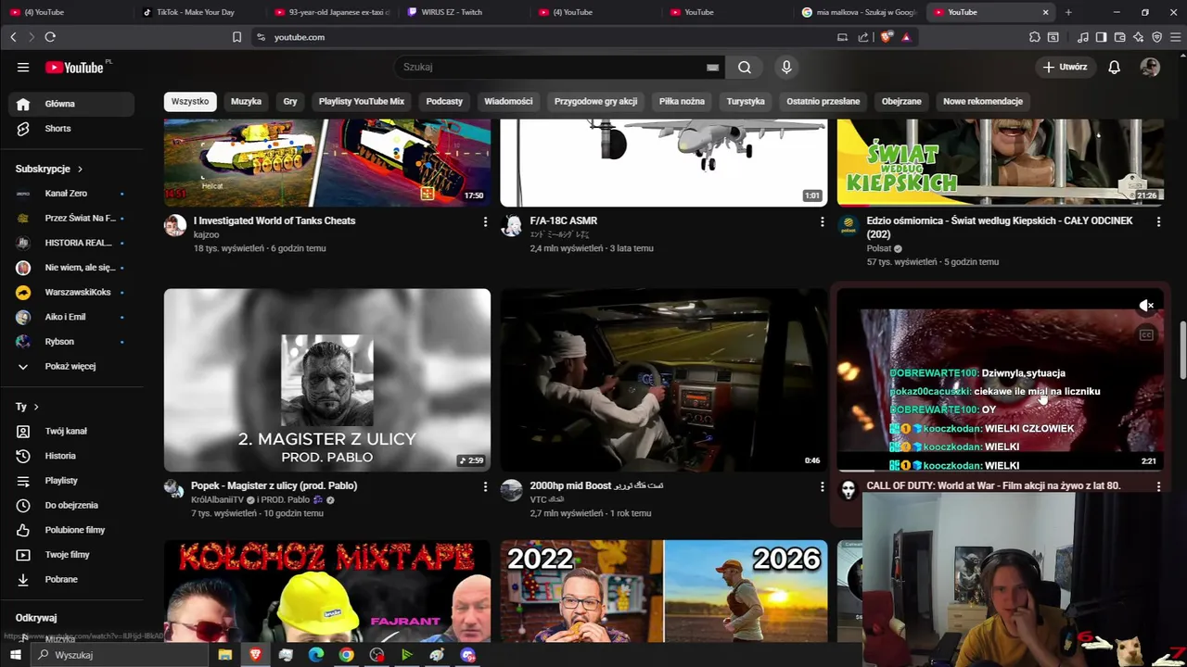1187x667 pixels.
Task: Open options menu for CALL OF DUTY video
Action: coord(1158,486)
